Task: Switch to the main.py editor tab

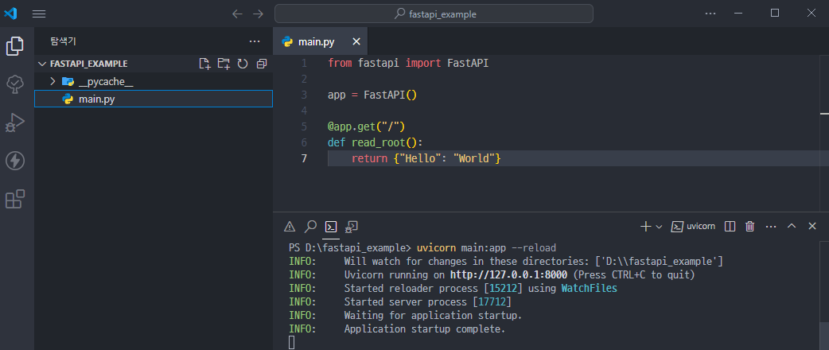Action: tap(316, 42)
